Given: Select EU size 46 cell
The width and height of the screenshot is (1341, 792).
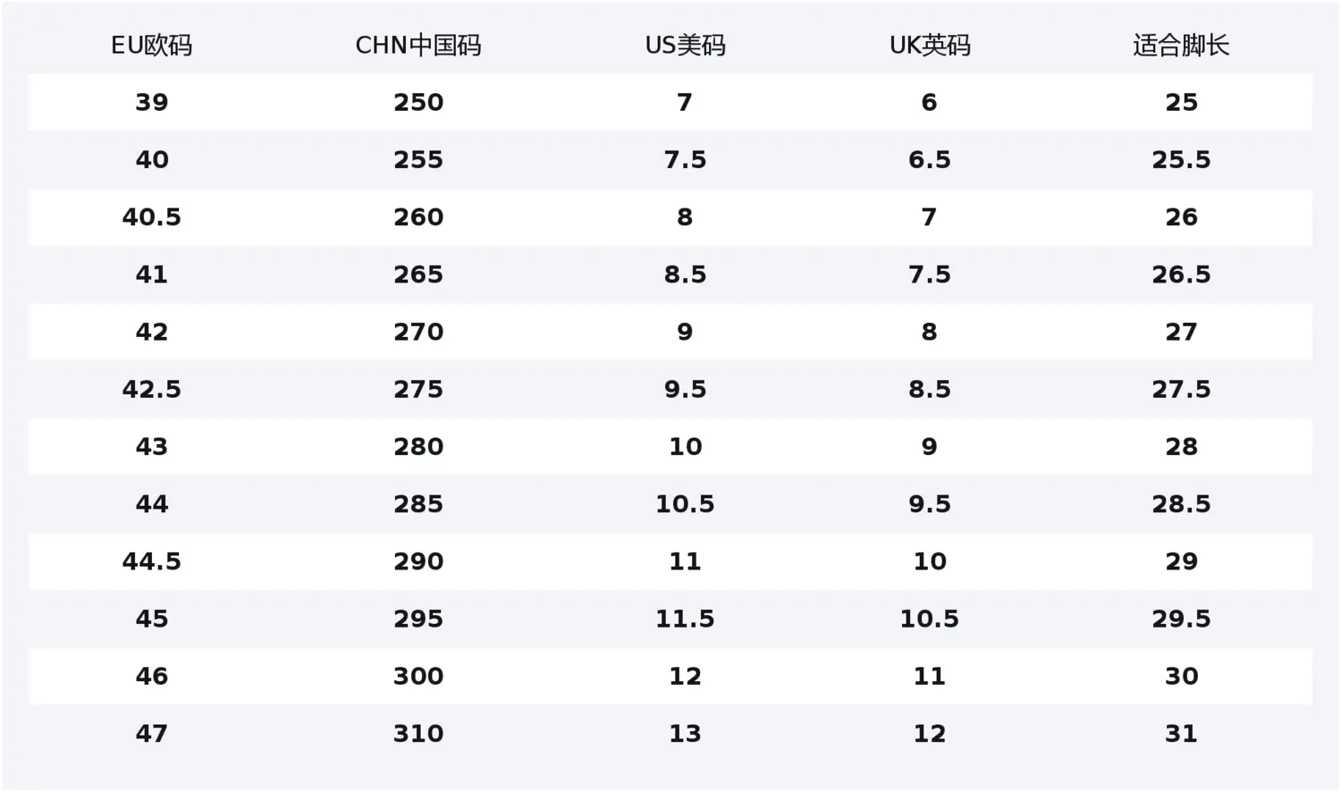Looking at the screenshot, I should [x=152, y=677].
